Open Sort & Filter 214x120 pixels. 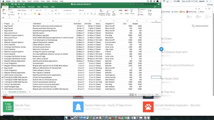[150, 12]
